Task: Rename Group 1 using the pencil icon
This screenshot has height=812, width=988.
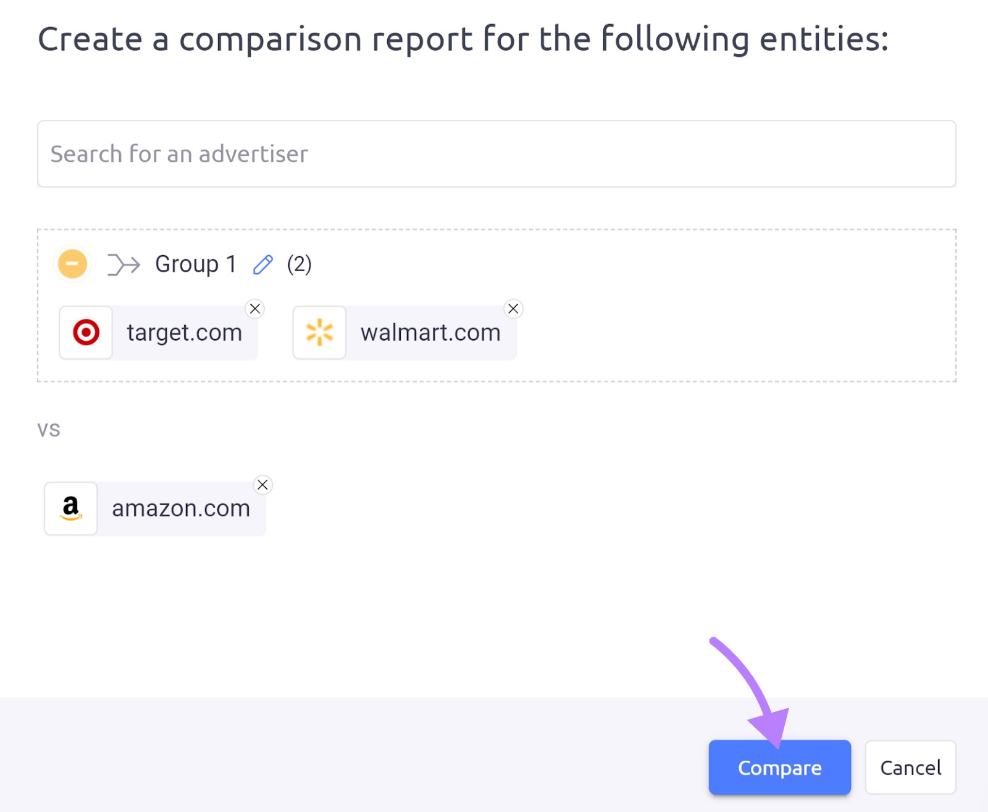Action: pos(263,264)
